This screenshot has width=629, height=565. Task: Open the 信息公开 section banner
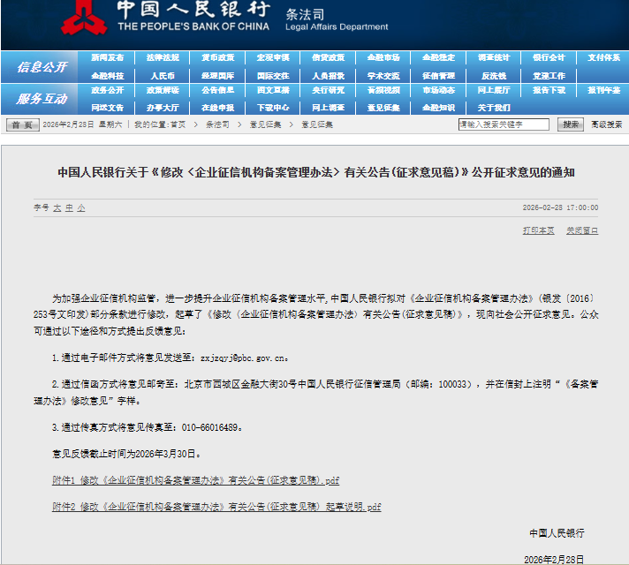[42, 67]
